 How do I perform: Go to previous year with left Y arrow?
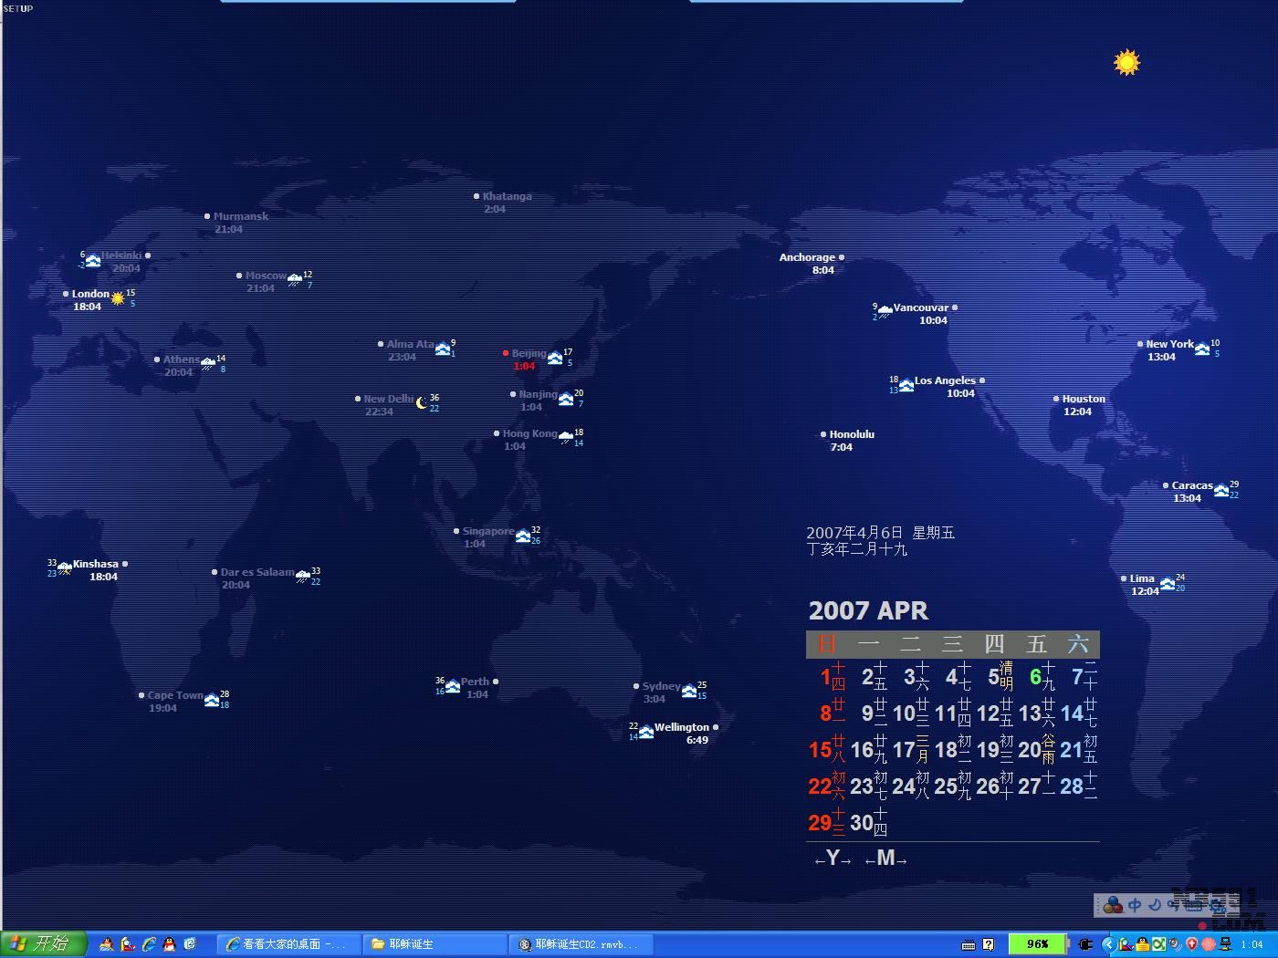(820, 860)
